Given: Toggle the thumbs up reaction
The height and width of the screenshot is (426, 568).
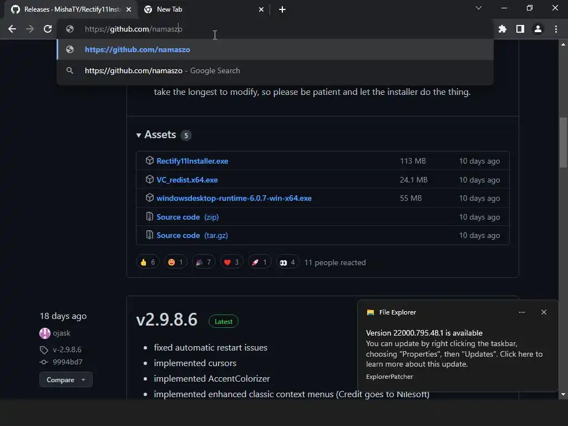Looking at the screenshot, I should pyautogui.click(x=148, y=262).
